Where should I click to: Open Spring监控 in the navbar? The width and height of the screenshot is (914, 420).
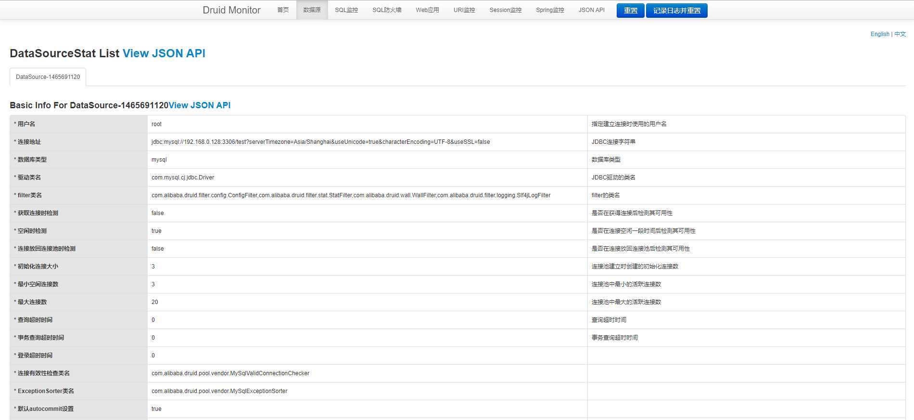pyautogui.click(x=550, y=10)
